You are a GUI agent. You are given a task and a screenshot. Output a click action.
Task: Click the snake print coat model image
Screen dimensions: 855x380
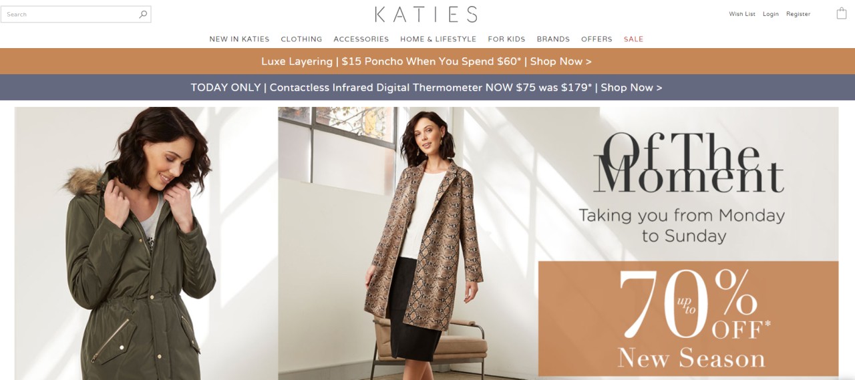(425, 243)
